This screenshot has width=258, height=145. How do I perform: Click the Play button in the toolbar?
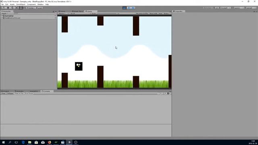coord(125,8)
